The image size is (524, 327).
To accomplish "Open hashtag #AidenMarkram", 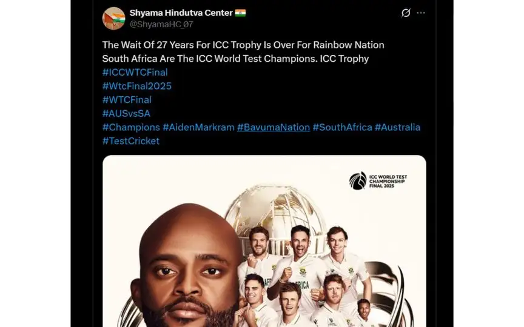I will tap(198, 127).
